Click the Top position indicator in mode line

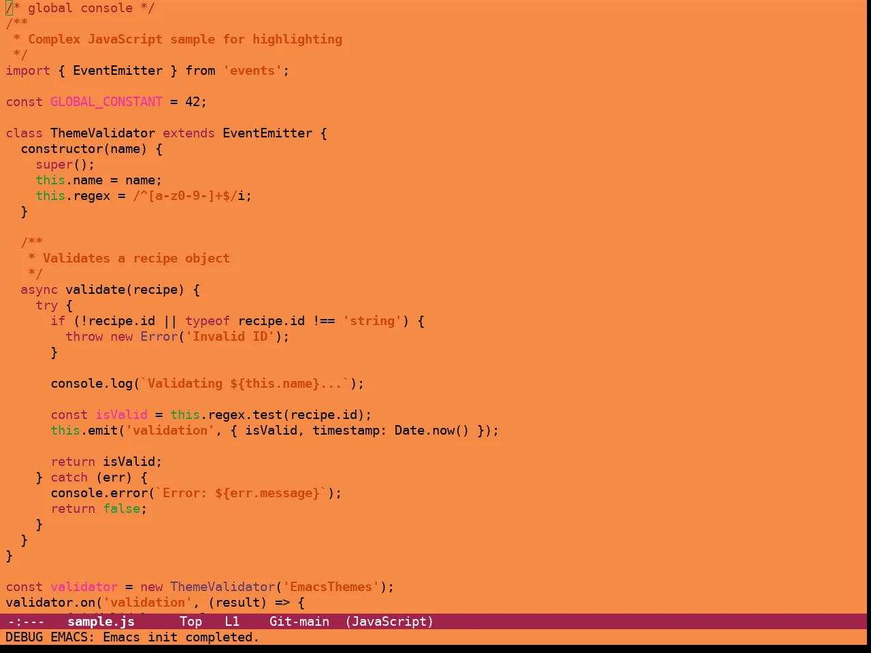click(191, 622)
